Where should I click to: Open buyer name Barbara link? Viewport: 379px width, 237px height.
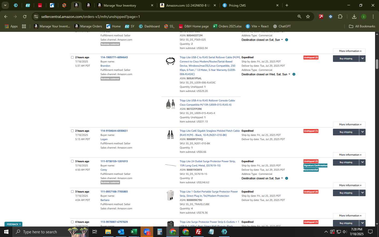(105, 200)
